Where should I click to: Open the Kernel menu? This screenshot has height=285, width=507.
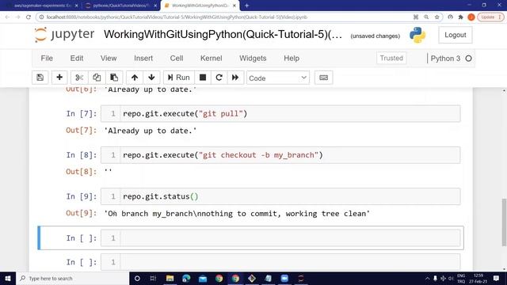click(x=212, y=58)
